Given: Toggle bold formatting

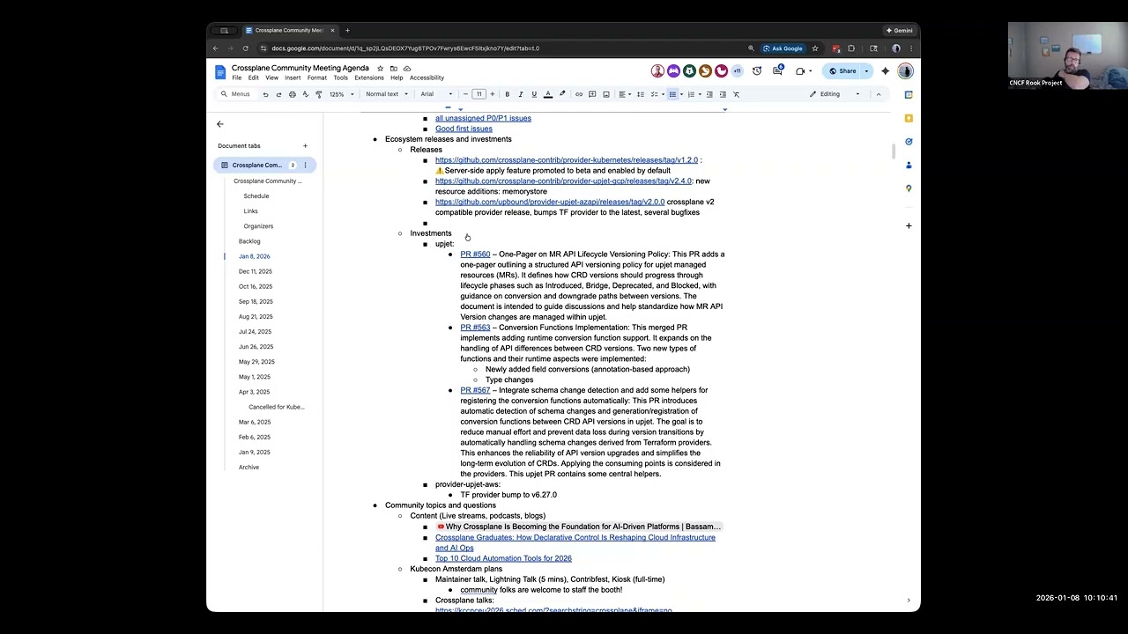Looking at the screenshot, I should tap(507, 94).
